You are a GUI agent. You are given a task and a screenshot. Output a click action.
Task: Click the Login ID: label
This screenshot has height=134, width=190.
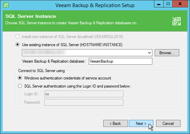coord(31,94)
